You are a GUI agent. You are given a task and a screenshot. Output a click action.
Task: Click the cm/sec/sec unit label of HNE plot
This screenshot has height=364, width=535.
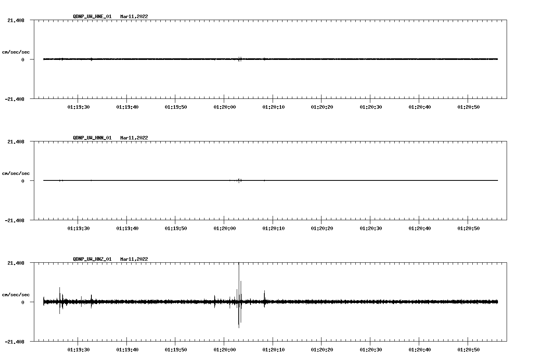(x=16, y=52)
